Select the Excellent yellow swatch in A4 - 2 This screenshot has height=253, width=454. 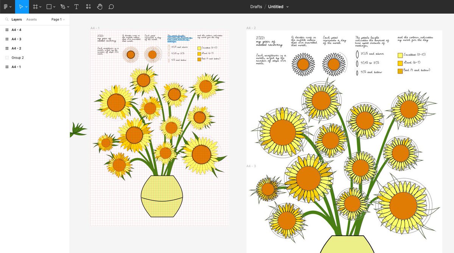(400, 55)
